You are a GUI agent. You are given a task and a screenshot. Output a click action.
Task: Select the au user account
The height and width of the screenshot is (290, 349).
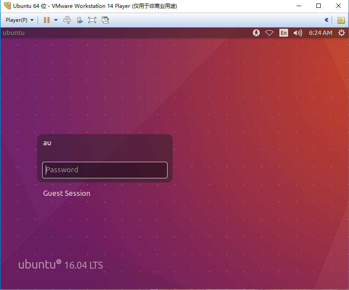[x=47, y=143]
